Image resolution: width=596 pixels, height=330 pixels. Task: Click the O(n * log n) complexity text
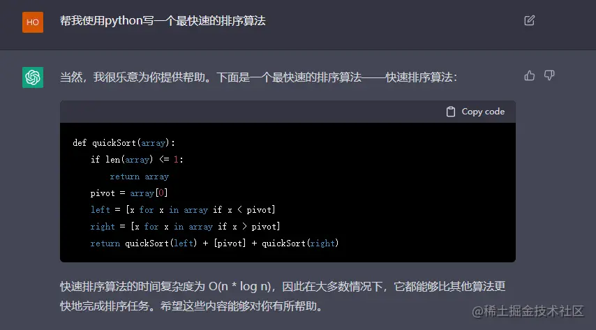coord(239,286)
